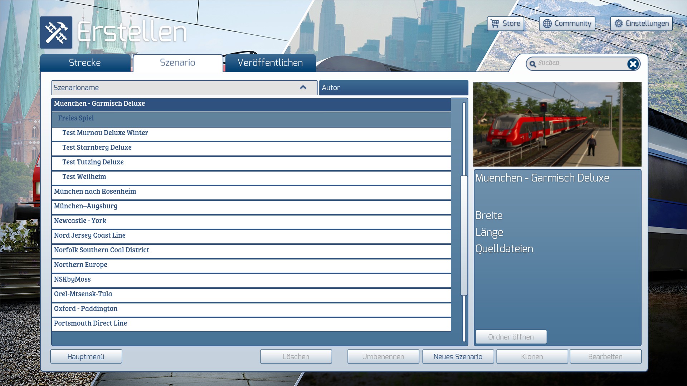687x386 pixels.
Task: Open Einstellungen via its gear icon
Action: click(619, 24)
